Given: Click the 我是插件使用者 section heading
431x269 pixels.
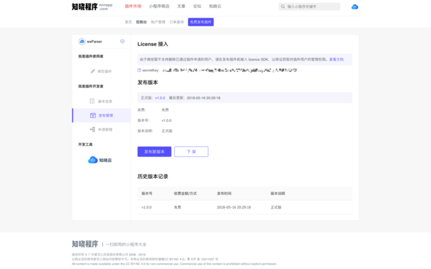Looking at the screenshot, I should (91, 56).
